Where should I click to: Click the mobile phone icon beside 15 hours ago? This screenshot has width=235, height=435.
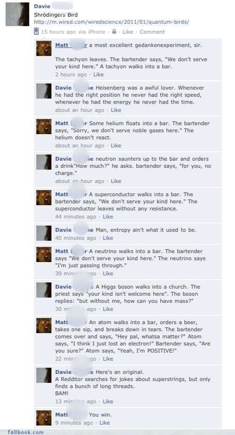point(36,31)
